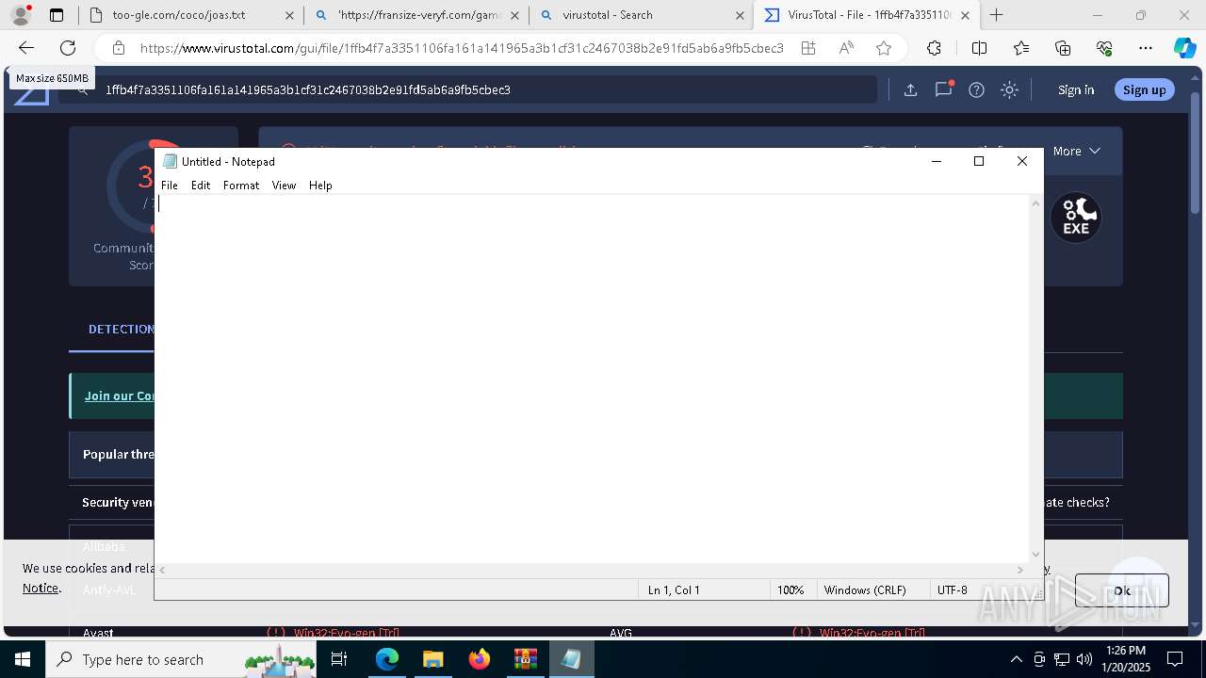Open Browser essentials heart icon
The image size is (1206, 678).
[x=1104, y=48]
